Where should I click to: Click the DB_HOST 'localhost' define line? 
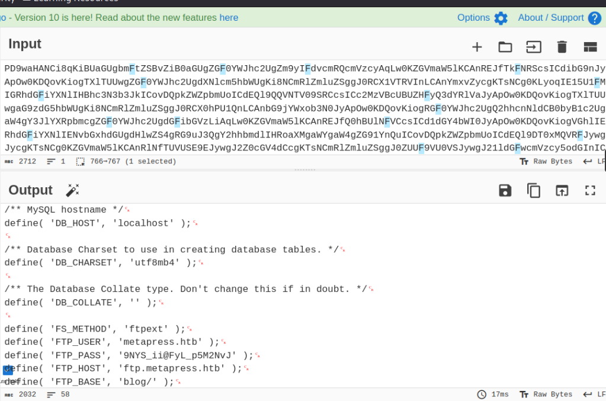point(98,223)
